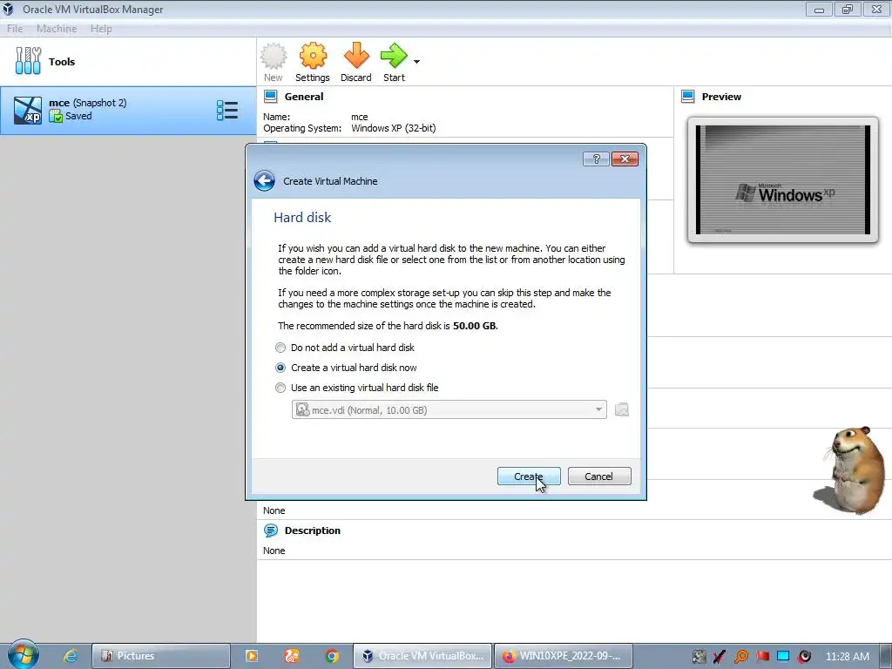The width and height of the screenshot is (892, 669).
Task: Click the magnifier system tray icon
Action: pos(741,657)
